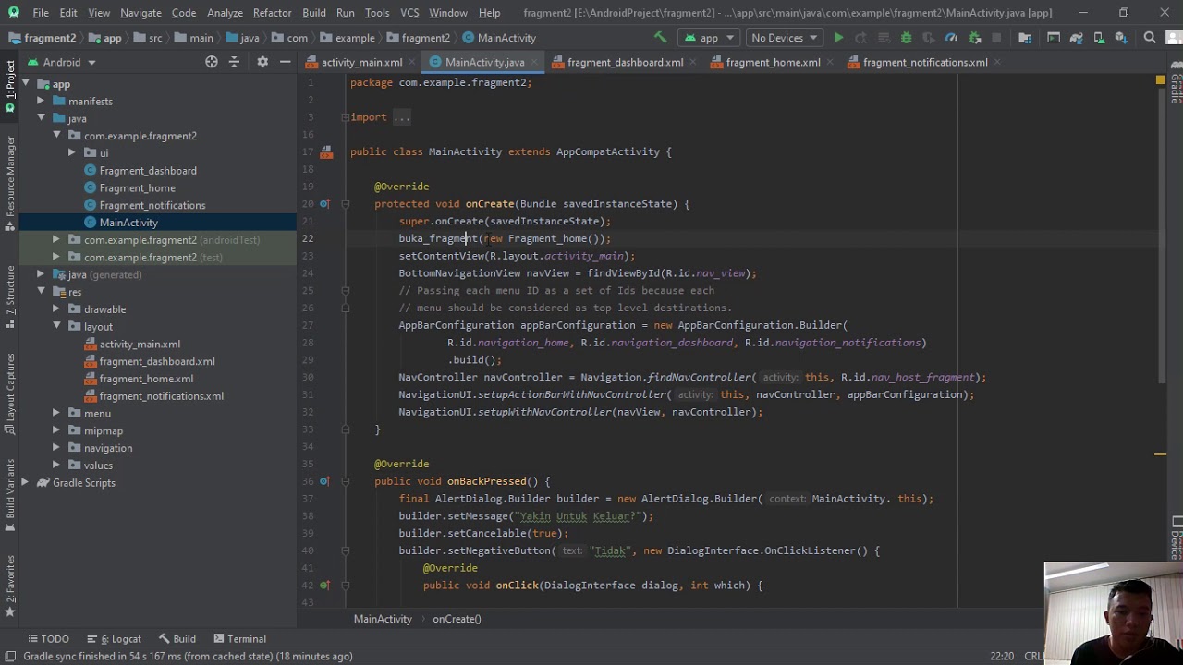The image size is (1183, 665).
Task: Select fragment_home.xml under layout folder
Action: click(146, 379)
